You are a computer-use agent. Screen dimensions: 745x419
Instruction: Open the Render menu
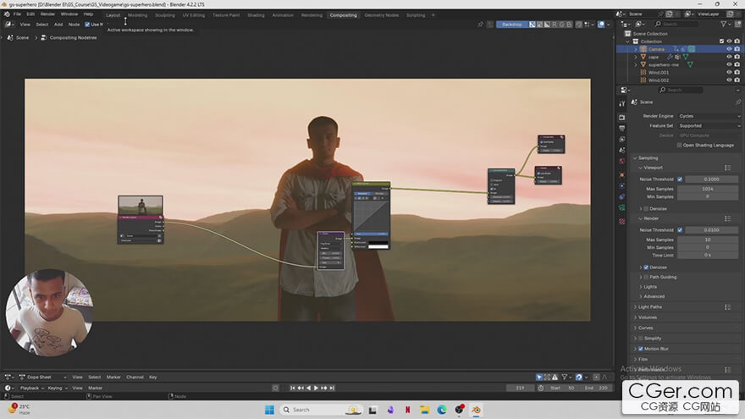pos(47,14)
